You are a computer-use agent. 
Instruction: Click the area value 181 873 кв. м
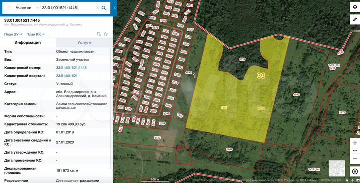67,170
